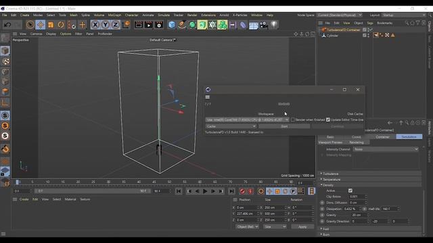Screen dimensions: 433x243
Task: Open the Simulate menu
Action: coord(164,15)
